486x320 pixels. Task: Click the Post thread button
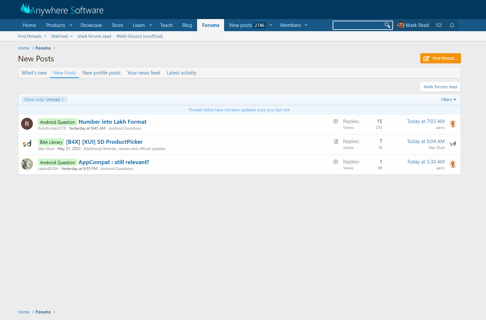pos(440,58)
